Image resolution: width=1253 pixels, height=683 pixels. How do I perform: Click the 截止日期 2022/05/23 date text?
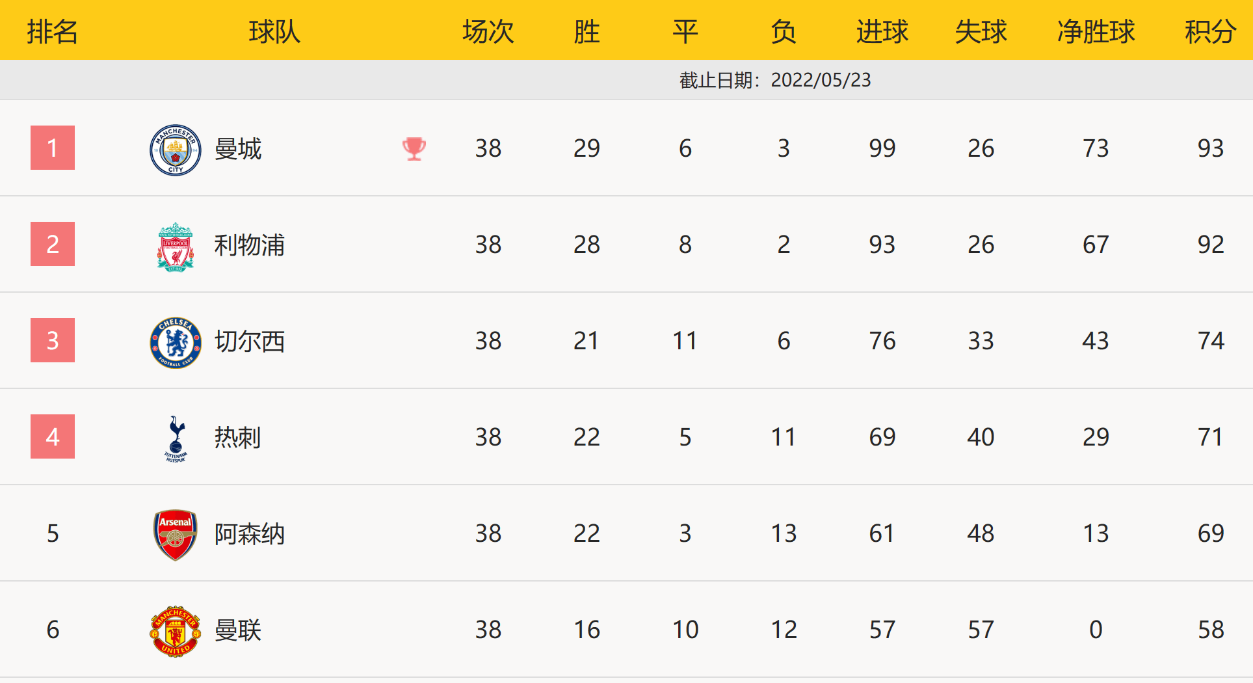click(x=775, y=80)
